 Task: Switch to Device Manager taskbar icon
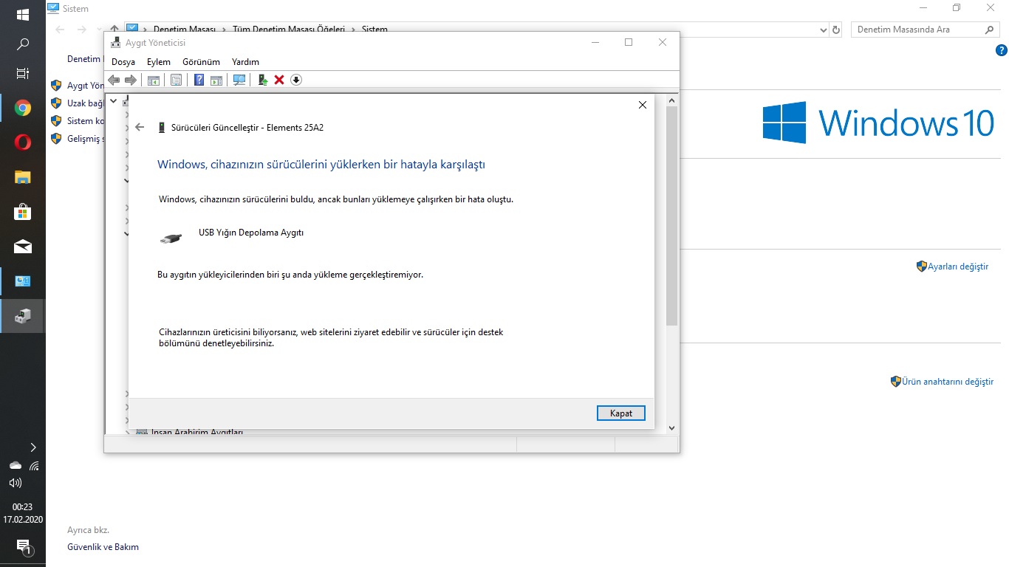click(23, 316)
